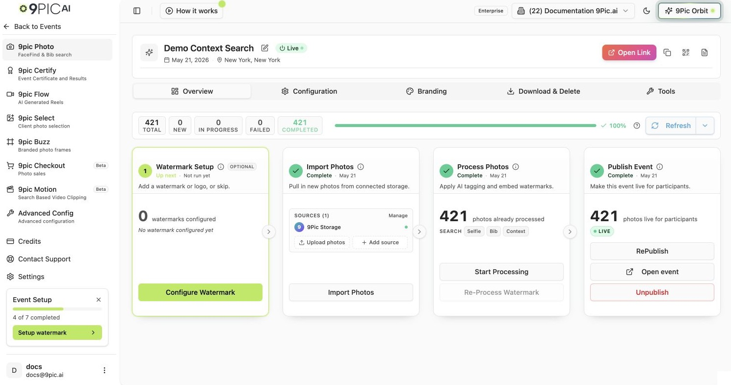Open 9pic Motion video clipping
The height and width of the screenshot is (385, 731).
coord(57,193)
